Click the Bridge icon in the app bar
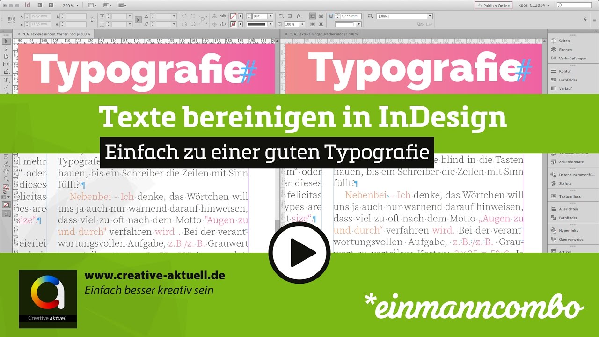 (40, 5)
